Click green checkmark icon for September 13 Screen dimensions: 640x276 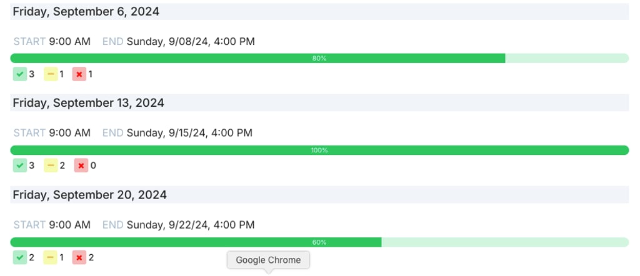(19, 165)
